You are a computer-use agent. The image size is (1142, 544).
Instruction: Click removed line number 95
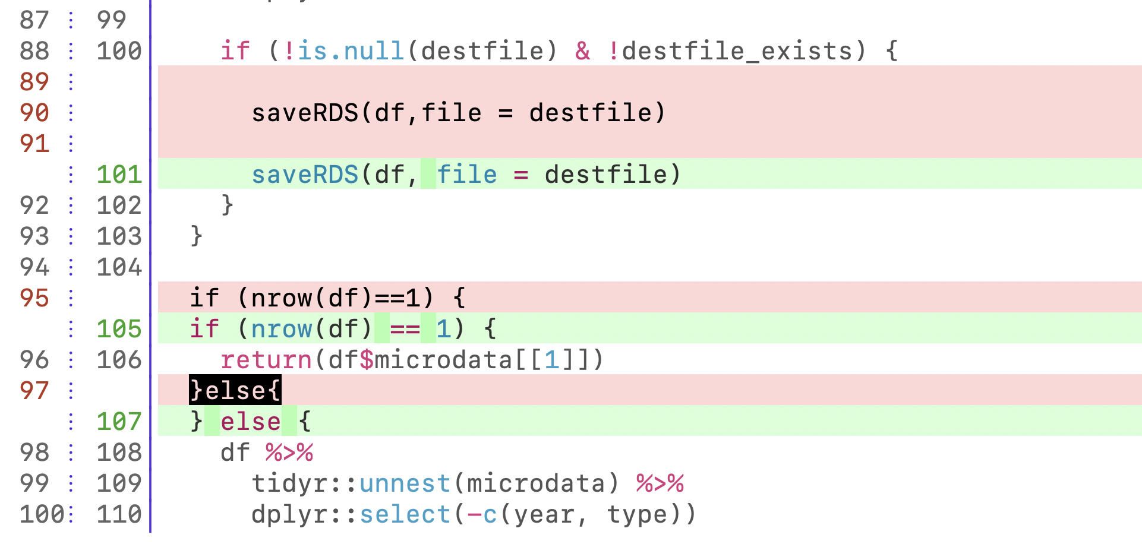point(34,298)
